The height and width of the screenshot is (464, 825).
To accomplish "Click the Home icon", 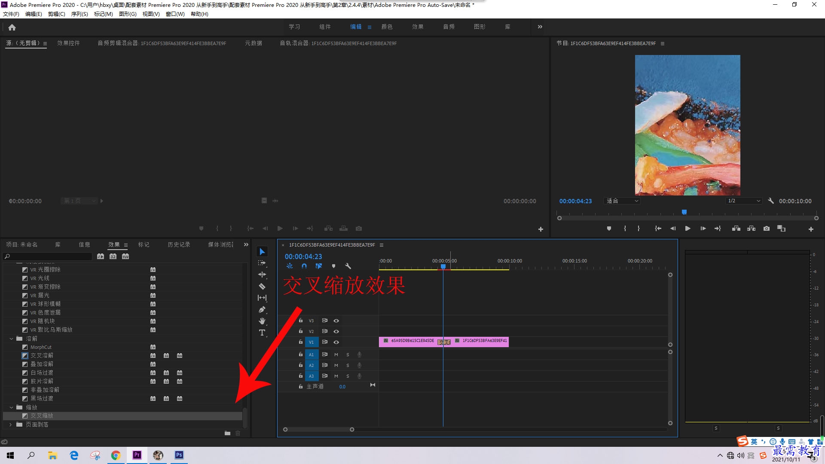I will [12, 27].
